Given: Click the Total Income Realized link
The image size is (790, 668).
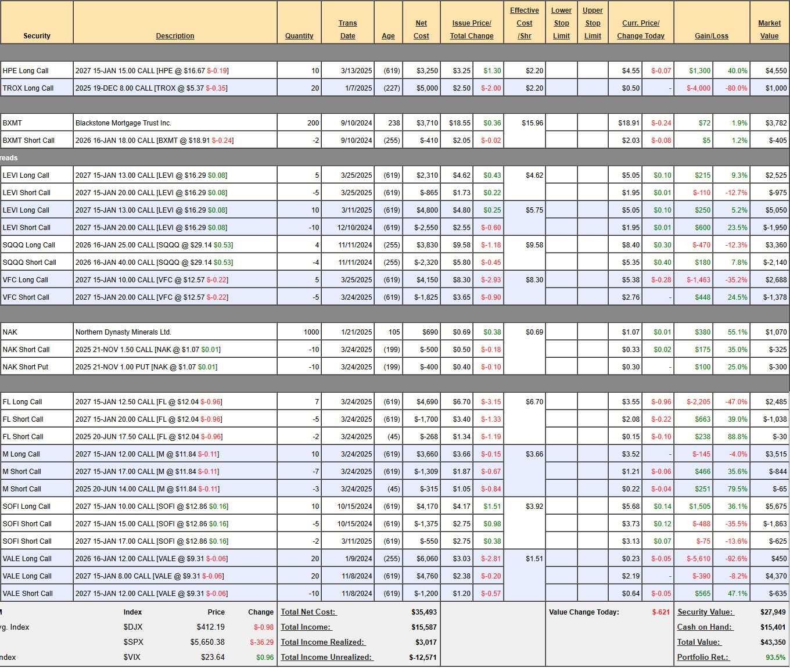Looking at the screenshot, I should [322, 642].
